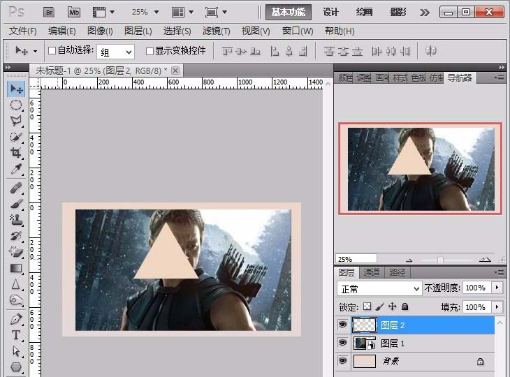Select the Crop tool
The height and width of the screenshot is (377, 510).
(x=15, y=153)
